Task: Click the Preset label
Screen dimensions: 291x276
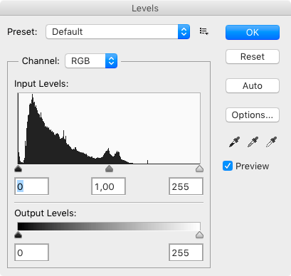Action: tap(22, 32)
